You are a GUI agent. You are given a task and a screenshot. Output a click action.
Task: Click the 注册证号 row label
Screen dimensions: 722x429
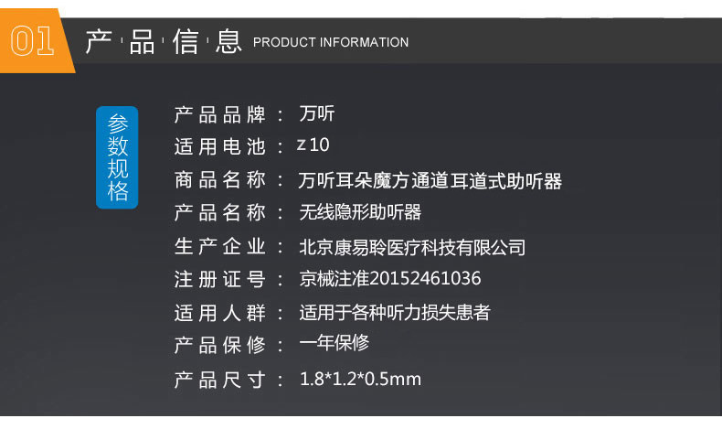click(220, 280)
